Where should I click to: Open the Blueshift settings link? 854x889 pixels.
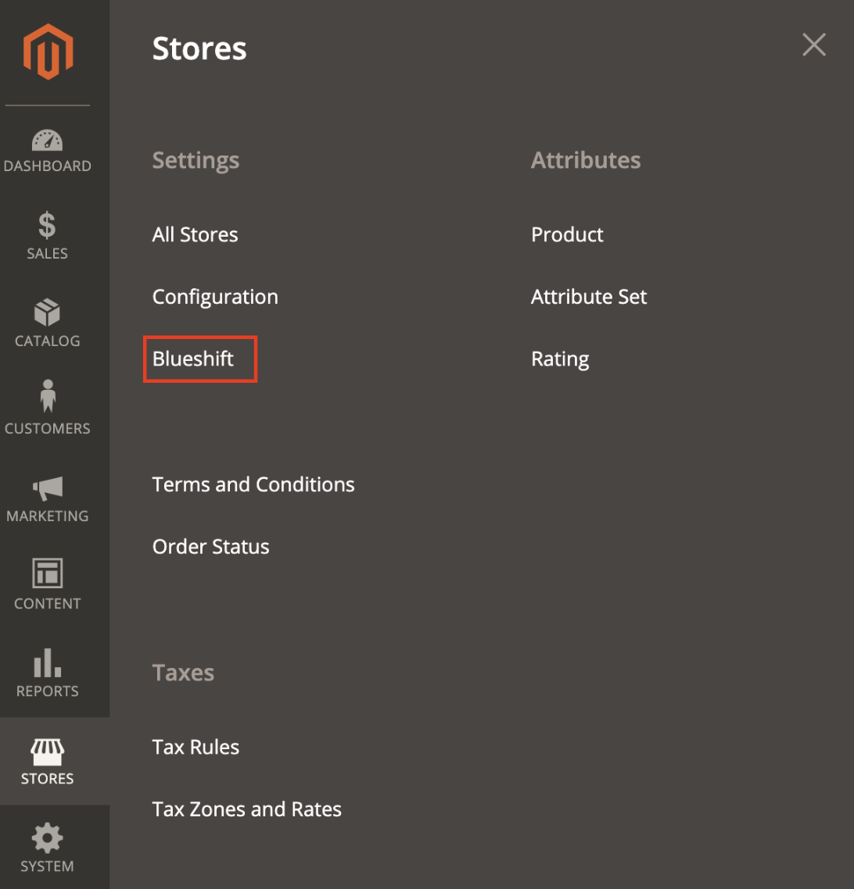[x=193, y=359]
